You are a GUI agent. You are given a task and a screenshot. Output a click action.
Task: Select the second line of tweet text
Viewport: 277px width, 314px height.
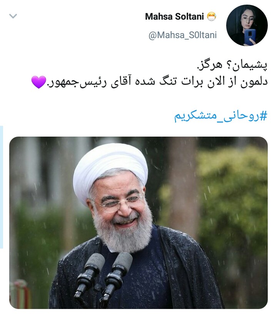150,82
